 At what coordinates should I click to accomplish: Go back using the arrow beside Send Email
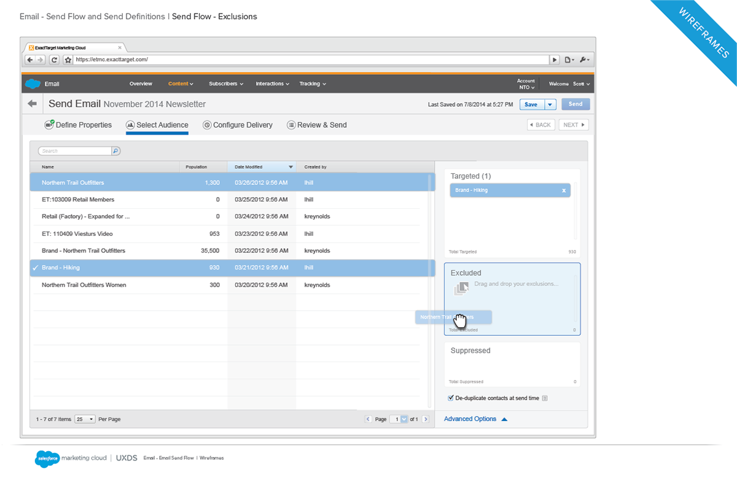pyautogui.click(x=32, y=104)
